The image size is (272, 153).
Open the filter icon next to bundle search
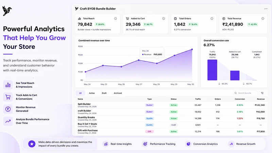262,93
